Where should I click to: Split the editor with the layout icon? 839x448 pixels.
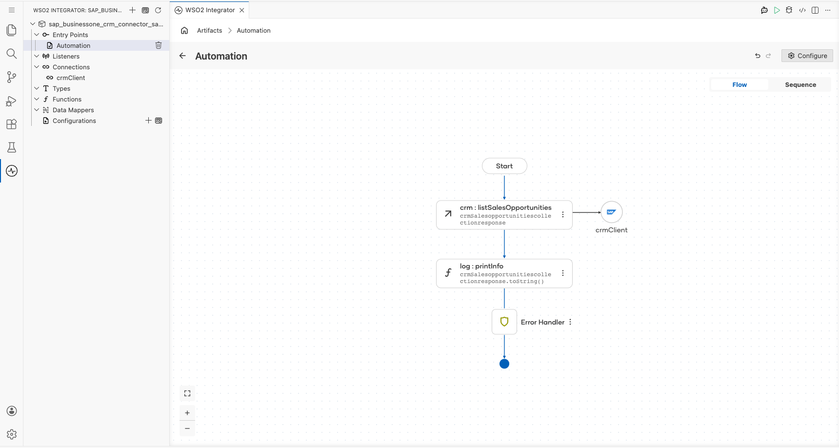(x=815, y=10)
